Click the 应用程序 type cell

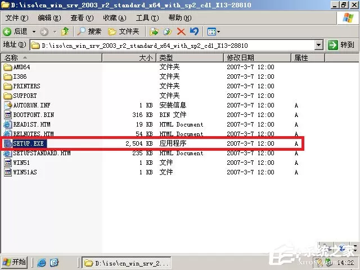tap(173, 143)
